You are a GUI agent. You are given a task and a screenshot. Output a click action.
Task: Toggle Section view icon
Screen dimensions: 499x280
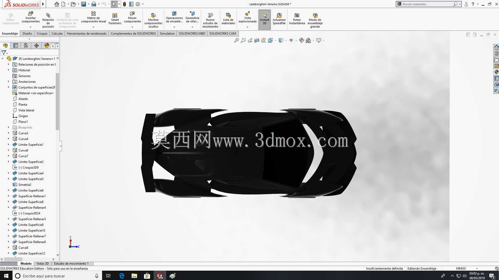pyautogui.click(x=257, y=40)
